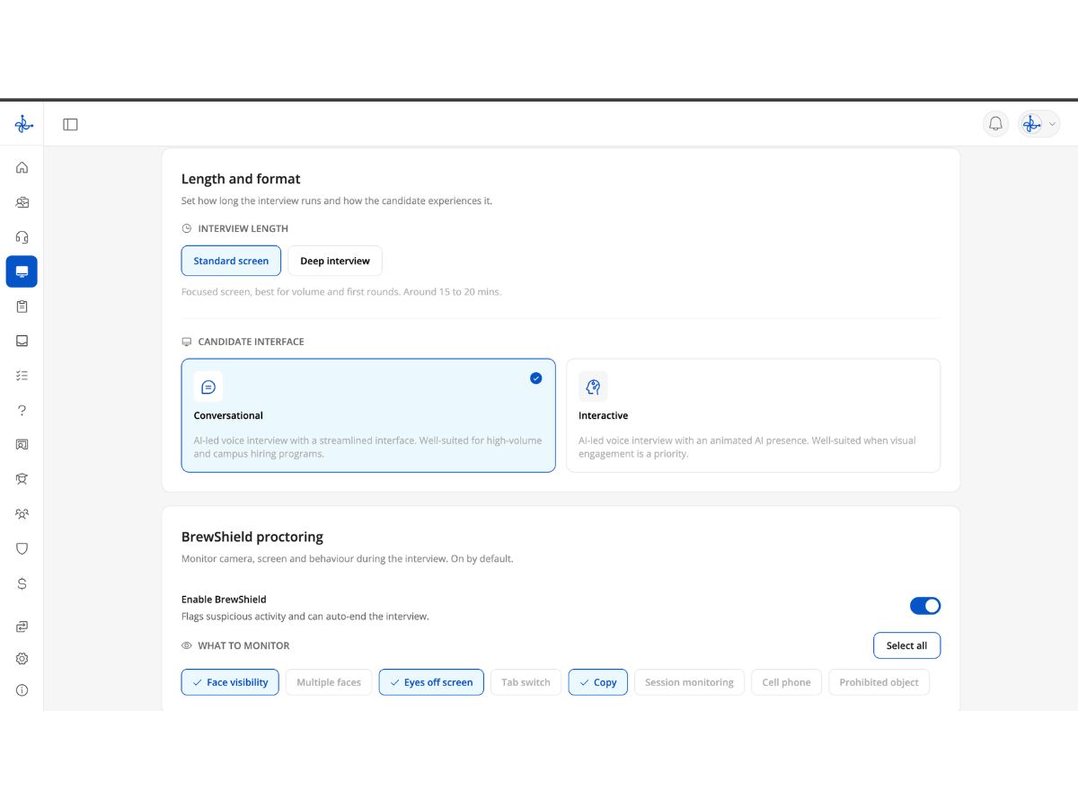The width and height of the screenshot is (1078, 809).
Task: Choose the Interactive candidate interface card
Action: [753, 415]
